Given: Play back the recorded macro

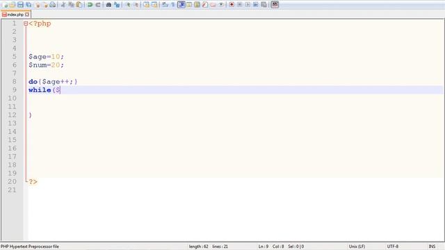Looking at the screenshot, I should point(248,5).
